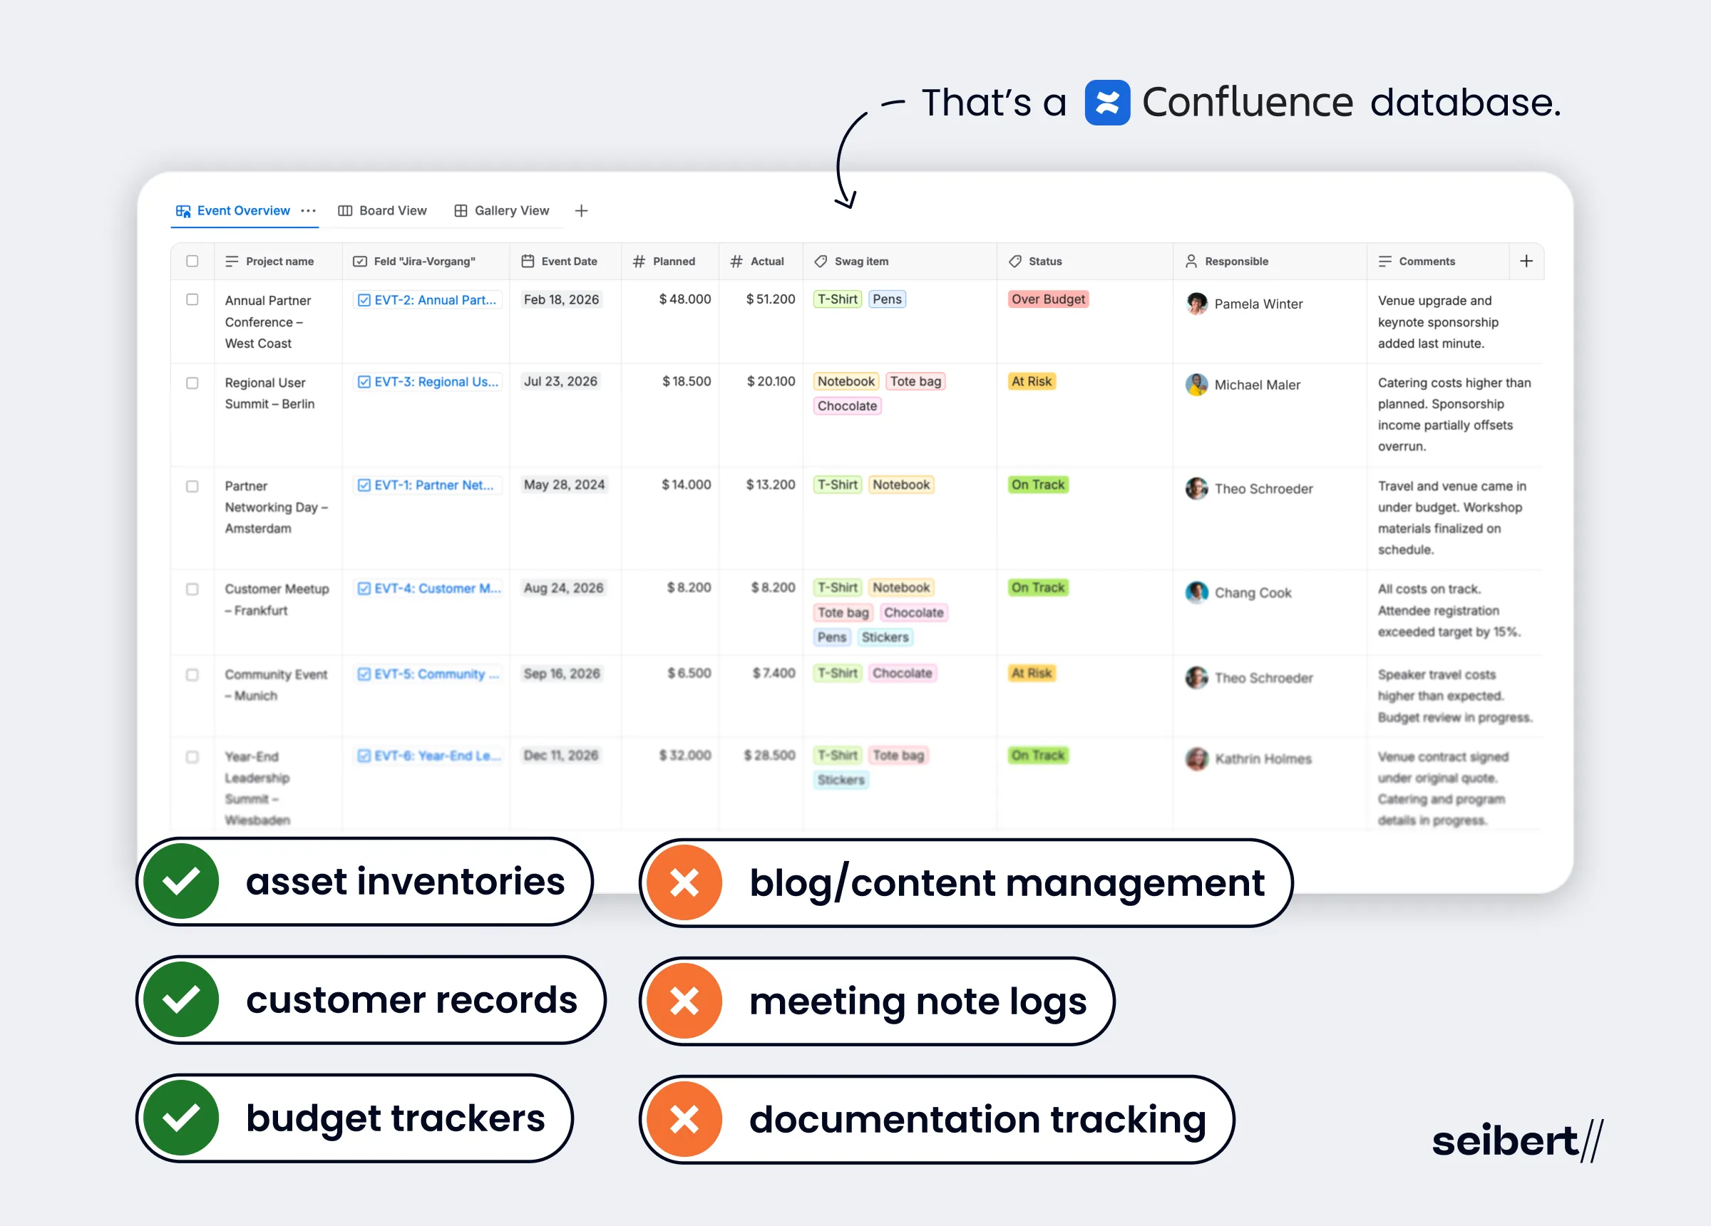Click the Pens swag tag in first row
Screen dimensions: 1711x1226
pos(886,299)
